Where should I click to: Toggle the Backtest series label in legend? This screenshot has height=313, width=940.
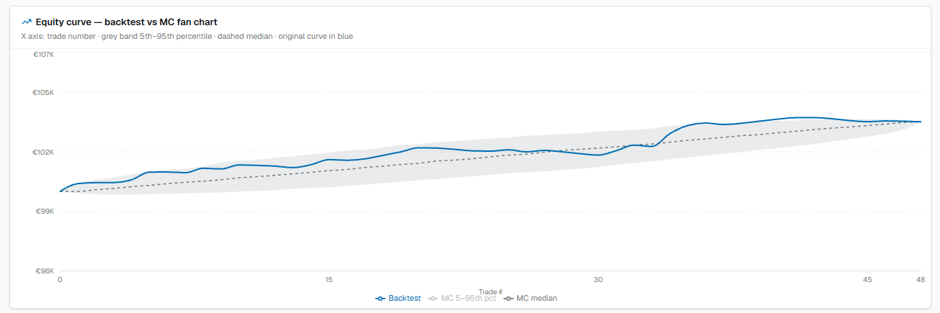(x=405, y=298)
